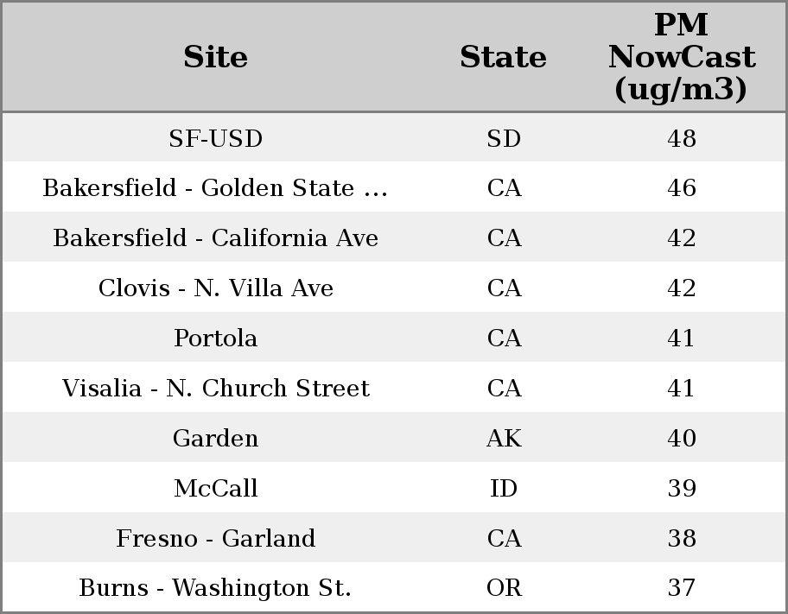Select the NowCast value 46

tap(682, 188)
